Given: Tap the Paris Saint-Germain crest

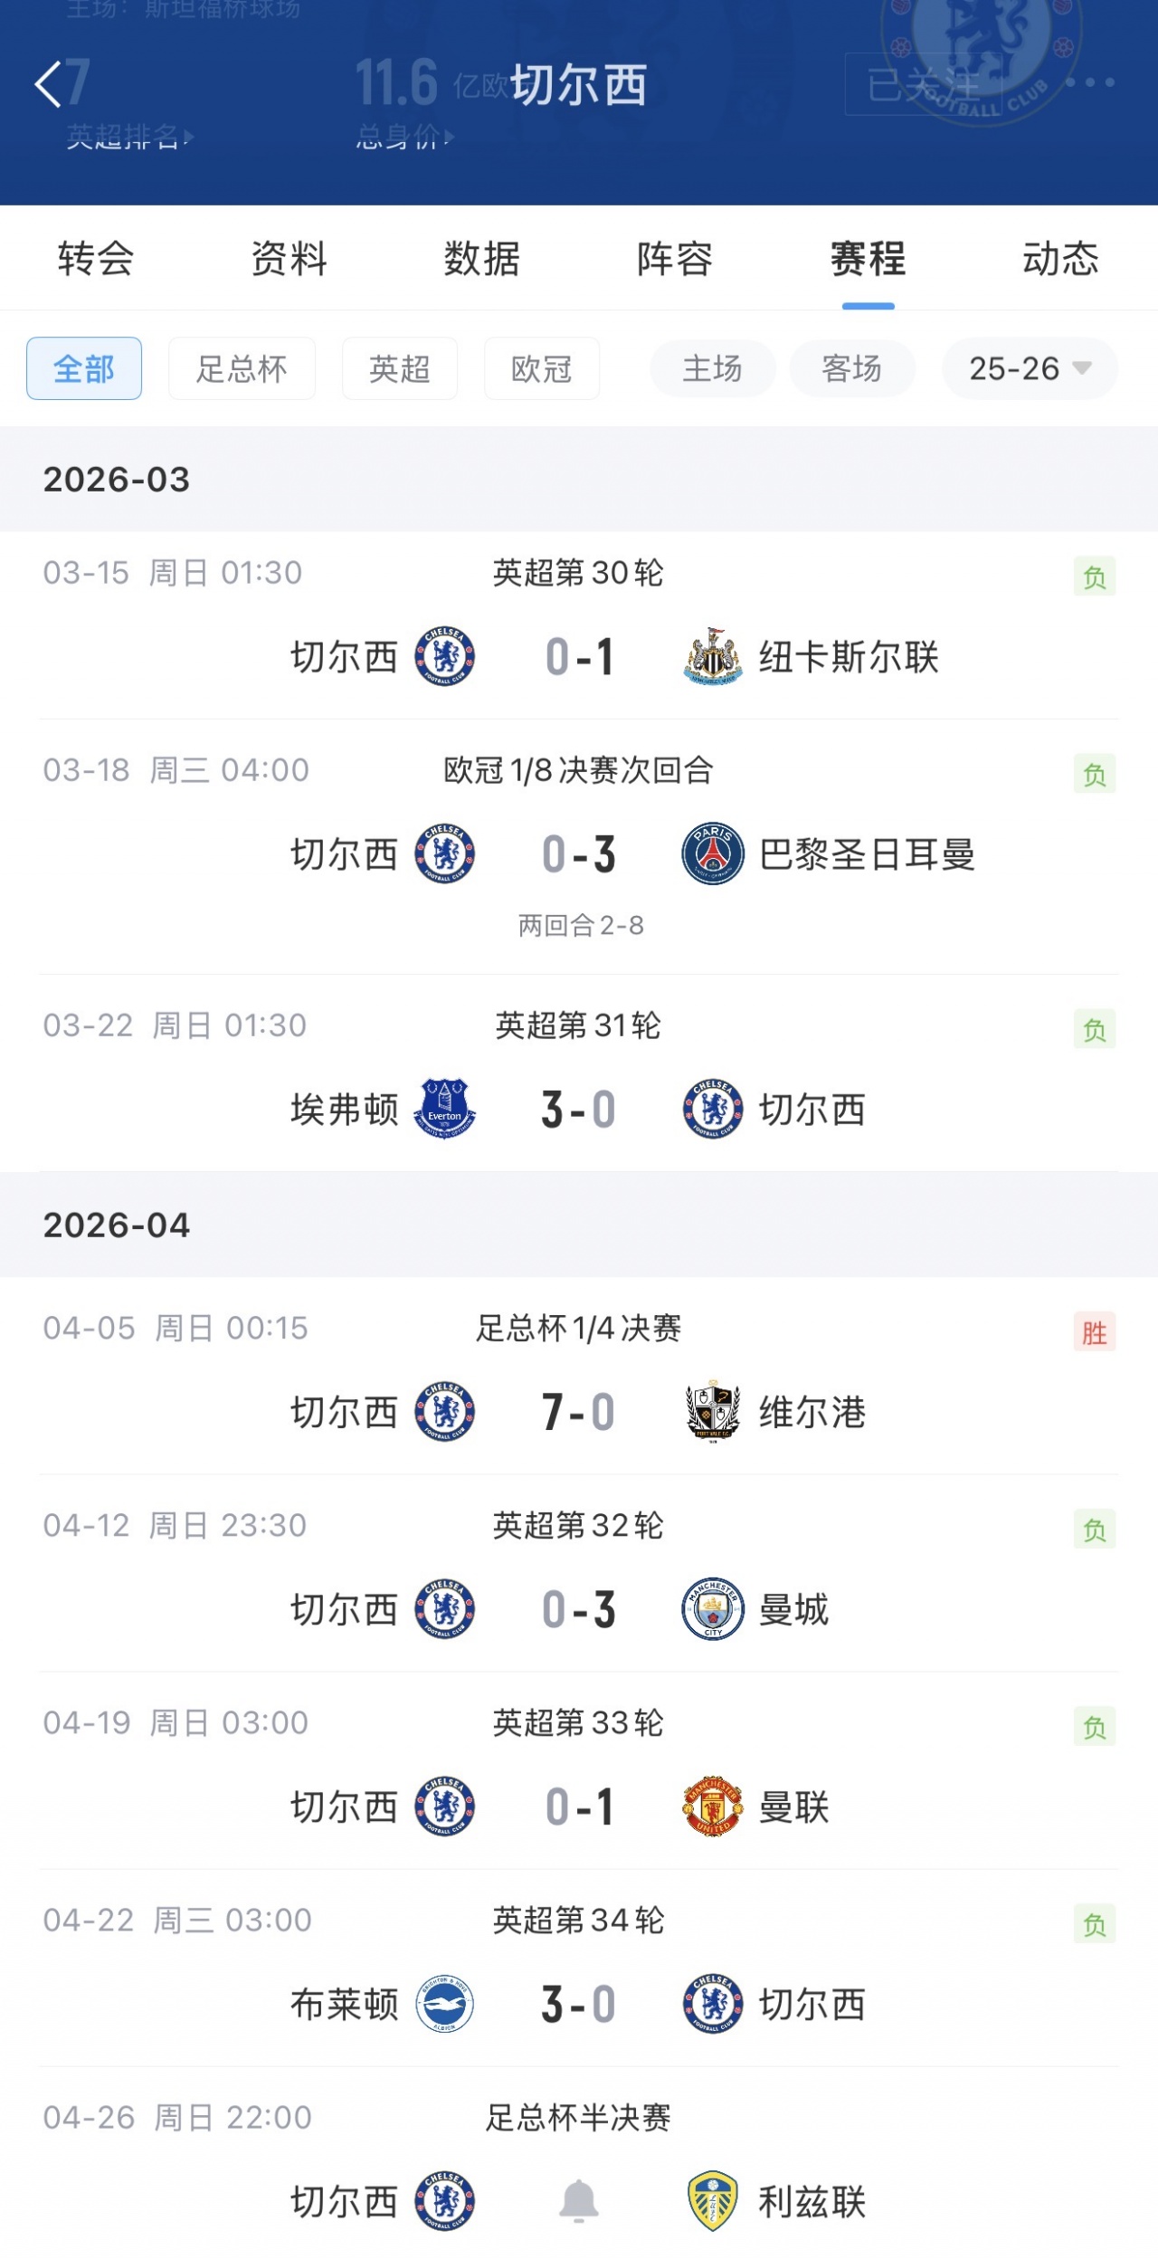Looking at the screenshot, I should click(x=713, y=853).
